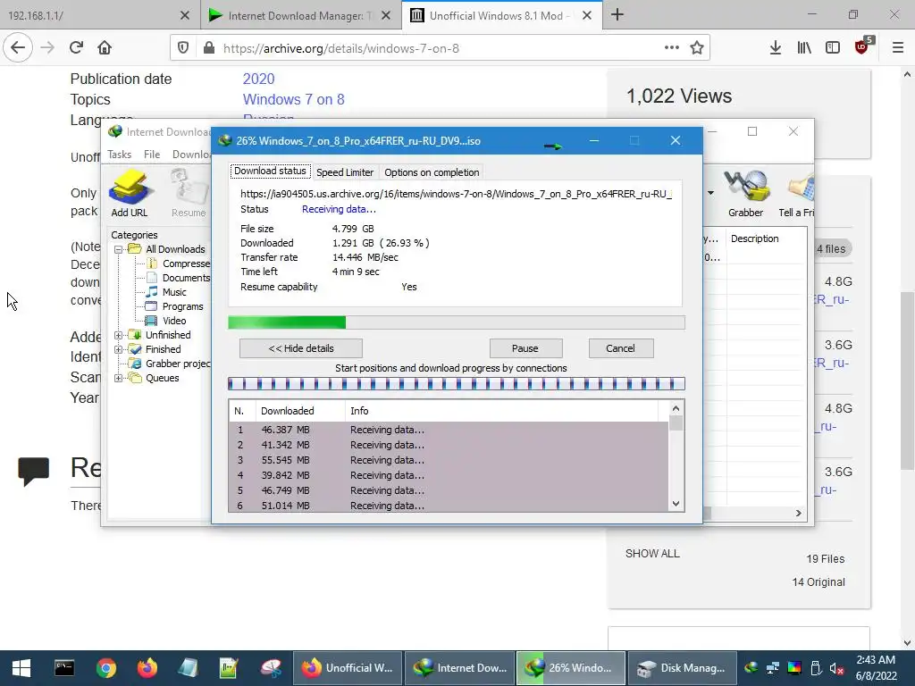Click the muted volume tray icon
This screenshot has height=686, width=915.
(x=836, y=668)
